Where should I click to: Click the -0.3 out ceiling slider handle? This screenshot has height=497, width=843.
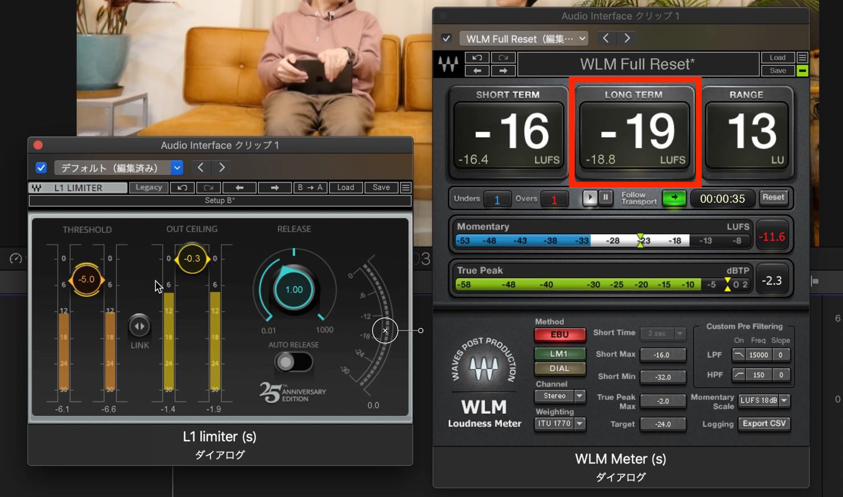tap(193, 259)
